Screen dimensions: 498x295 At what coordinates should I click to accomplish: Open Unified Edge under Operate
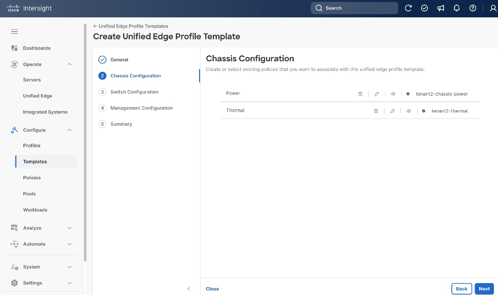click(38, 96)
